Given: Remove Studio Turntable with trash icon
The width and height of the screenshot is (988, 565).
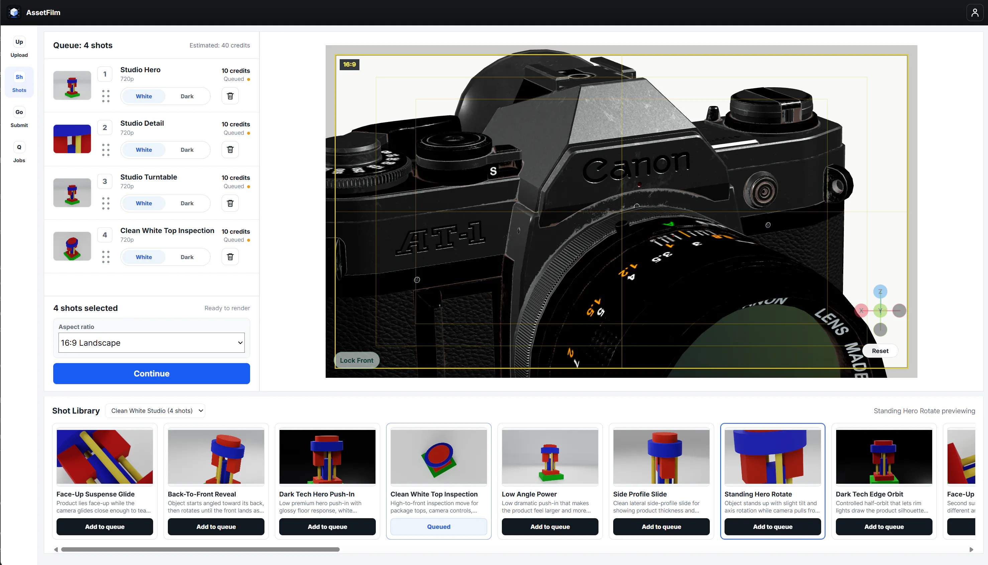Looking at the screenshot, I should (230, 203).
